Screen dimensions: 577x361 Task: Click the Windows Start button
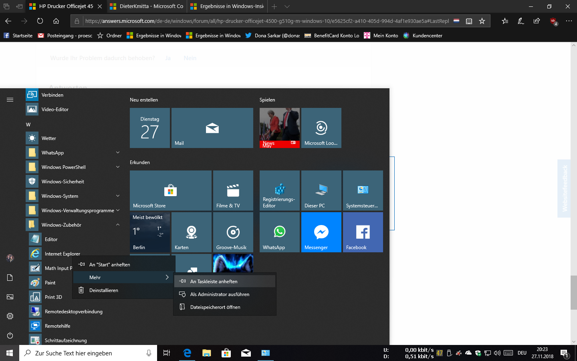point(10,353)
